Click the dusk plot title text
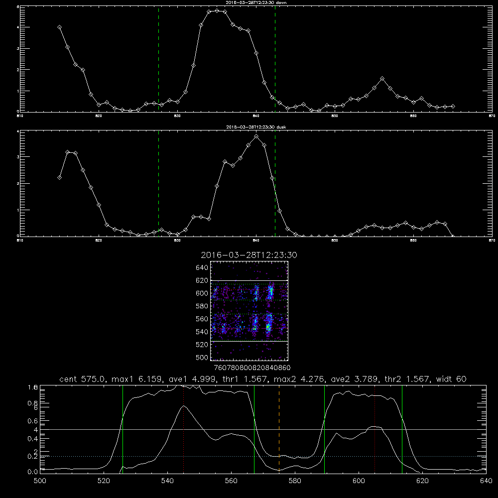 pos(256,127)
